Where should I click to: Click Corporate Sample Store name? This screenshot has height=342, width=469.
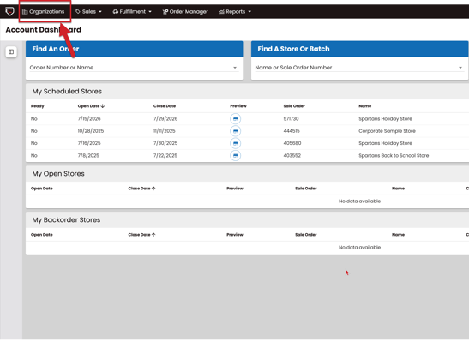click(387, 131)
